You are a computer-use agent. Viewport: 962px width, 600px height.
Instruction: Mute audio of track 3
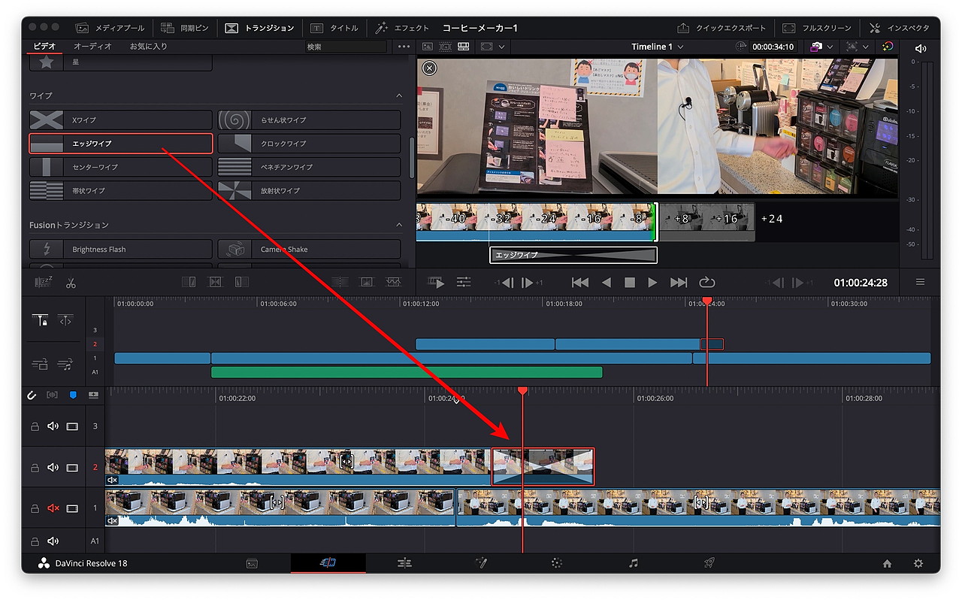53,426
